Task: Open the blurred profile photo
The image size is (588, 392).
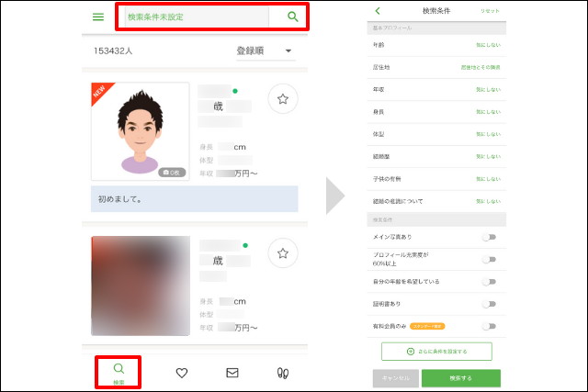Action: point(141,286)
